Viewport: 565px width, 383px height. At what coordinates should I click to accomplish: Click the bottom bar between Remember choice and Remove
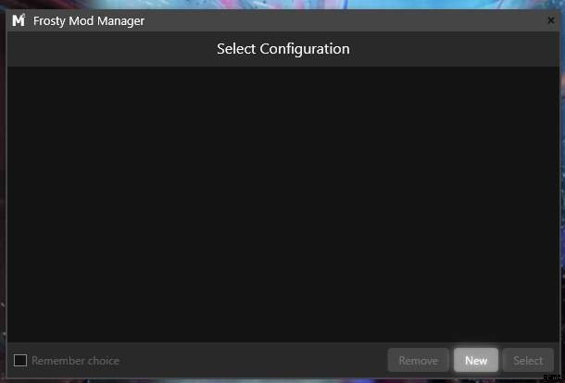click(x=250, y=361)
